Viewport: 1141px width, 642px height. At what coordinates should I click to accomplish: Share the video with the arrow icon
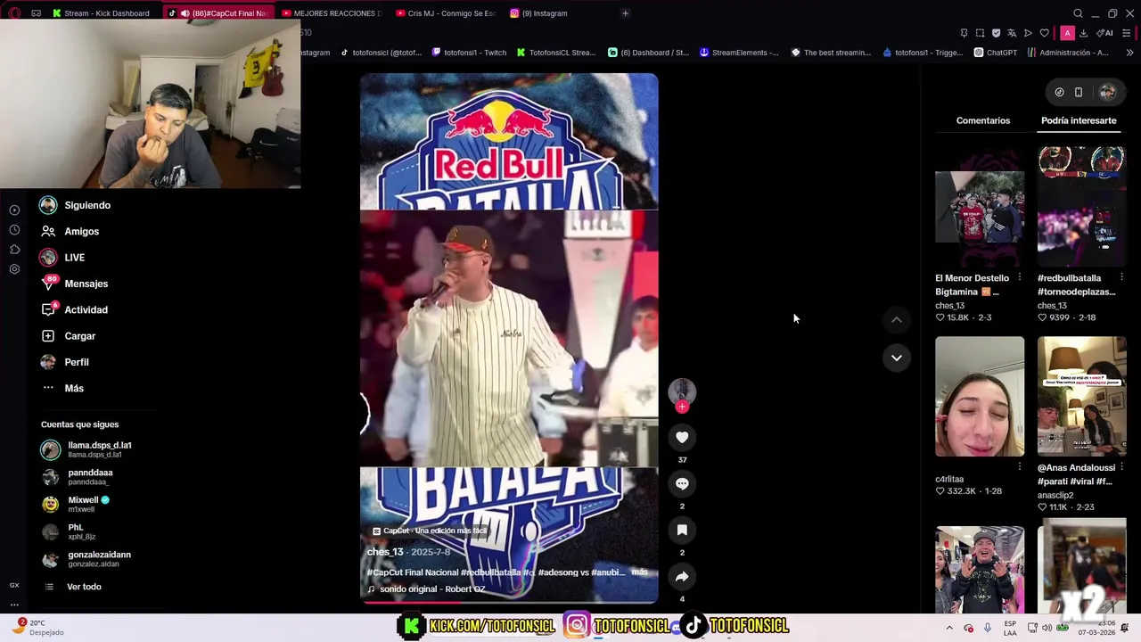click(x=682, y=577)
